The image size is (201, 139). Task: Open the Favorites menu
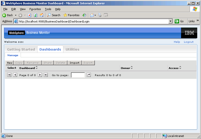pos(35,9)
